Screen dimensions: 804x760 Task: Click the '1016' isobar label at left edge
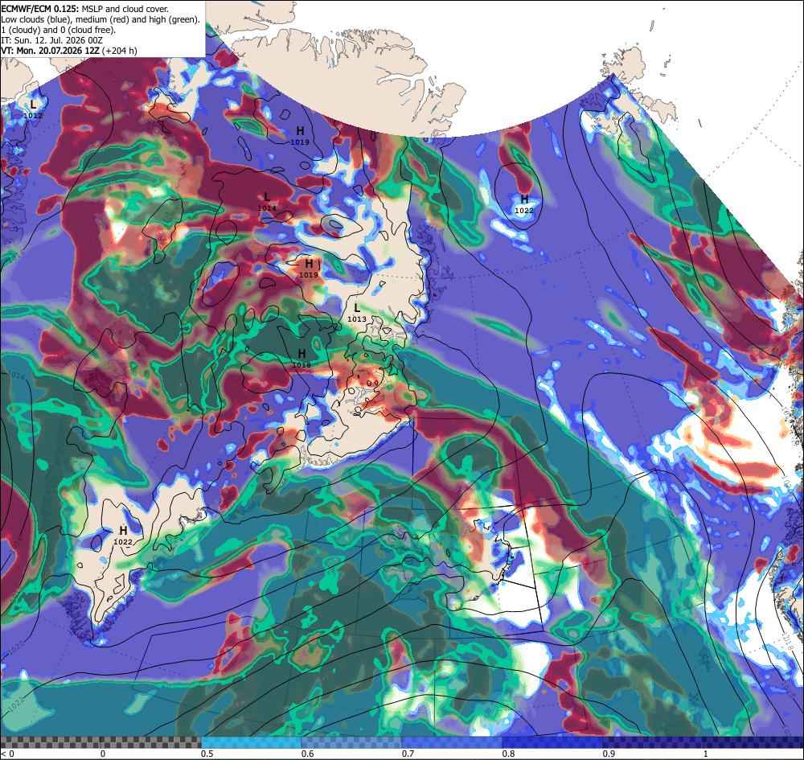tap(18, 376)
